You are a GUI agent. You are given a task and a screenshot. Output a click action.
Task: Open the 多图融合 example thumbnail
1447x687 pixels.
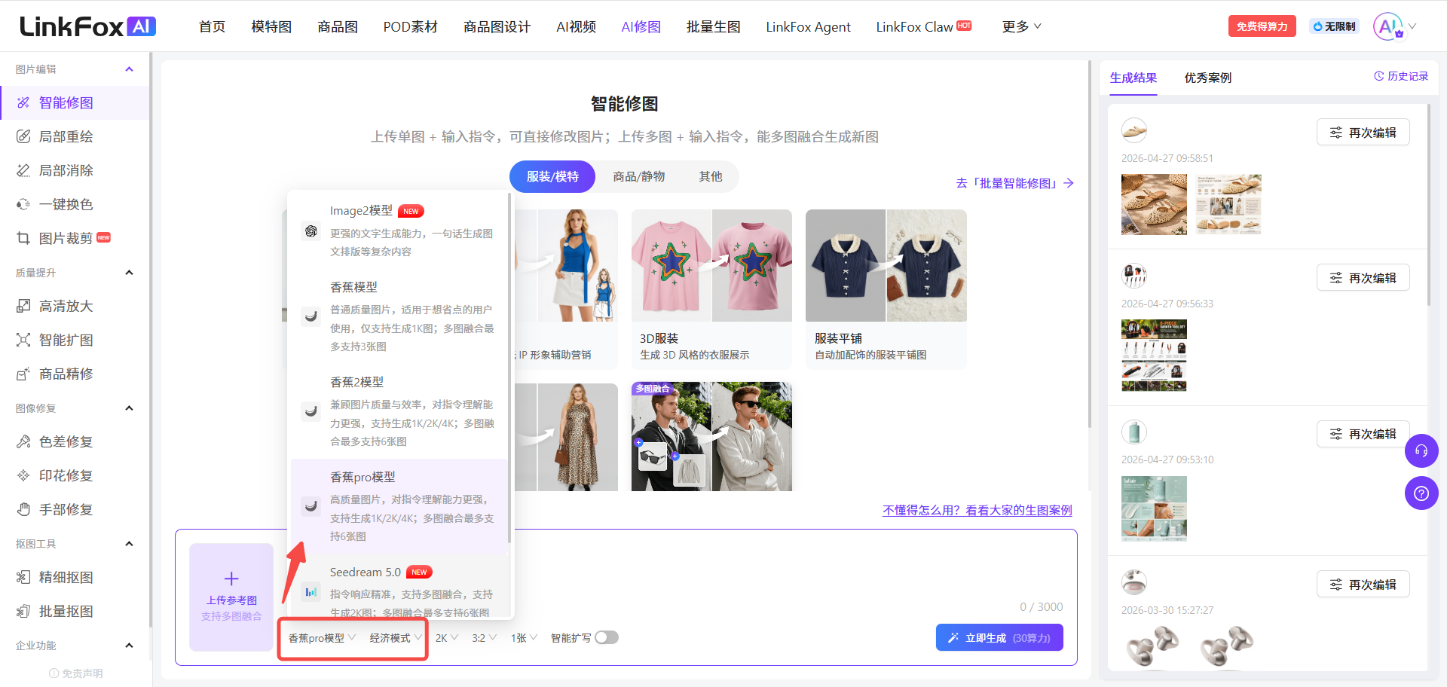coord(711,436)
